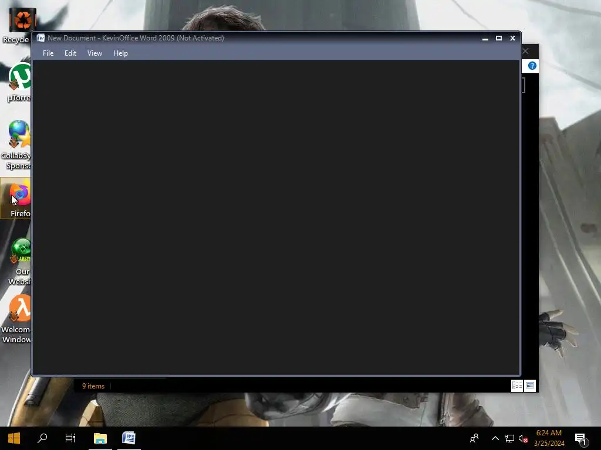The height and width of the screenshot is (450, 601).
Task: Open the Edit menu in KevinOffice Word
Action: pyautogui.click(x=70, y=53)
